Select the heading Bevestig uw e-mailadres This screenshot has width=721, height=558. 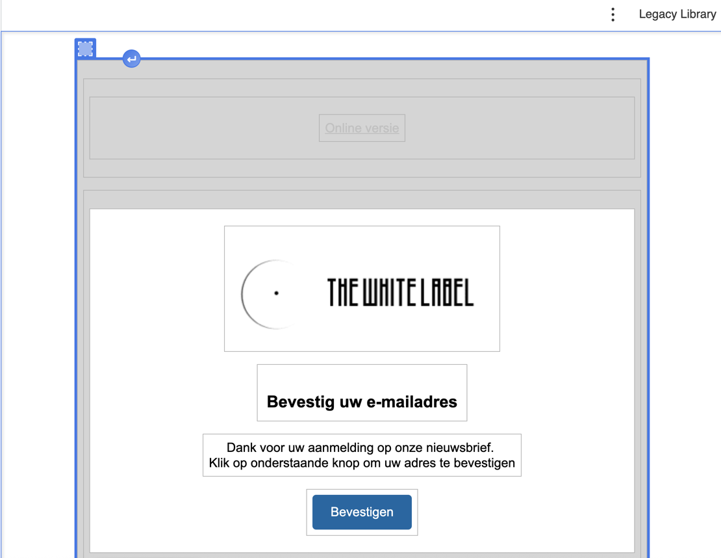point(362,401)
